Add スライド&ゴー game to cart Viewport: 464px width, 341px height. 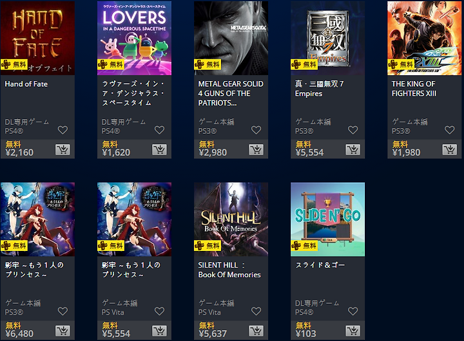353,331
